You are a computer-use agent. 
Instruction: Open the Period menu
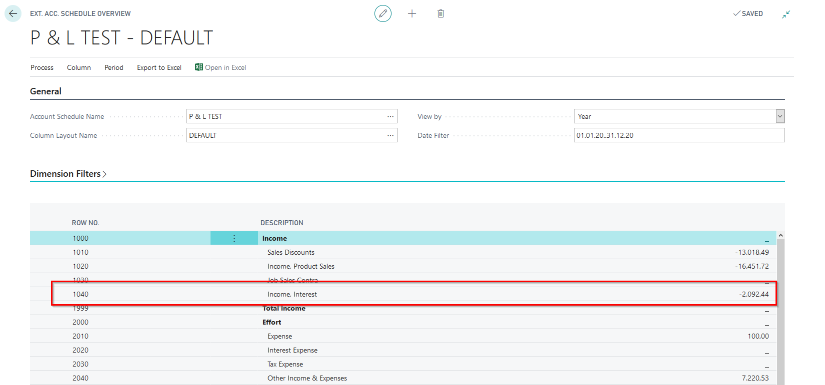(114, 67)
